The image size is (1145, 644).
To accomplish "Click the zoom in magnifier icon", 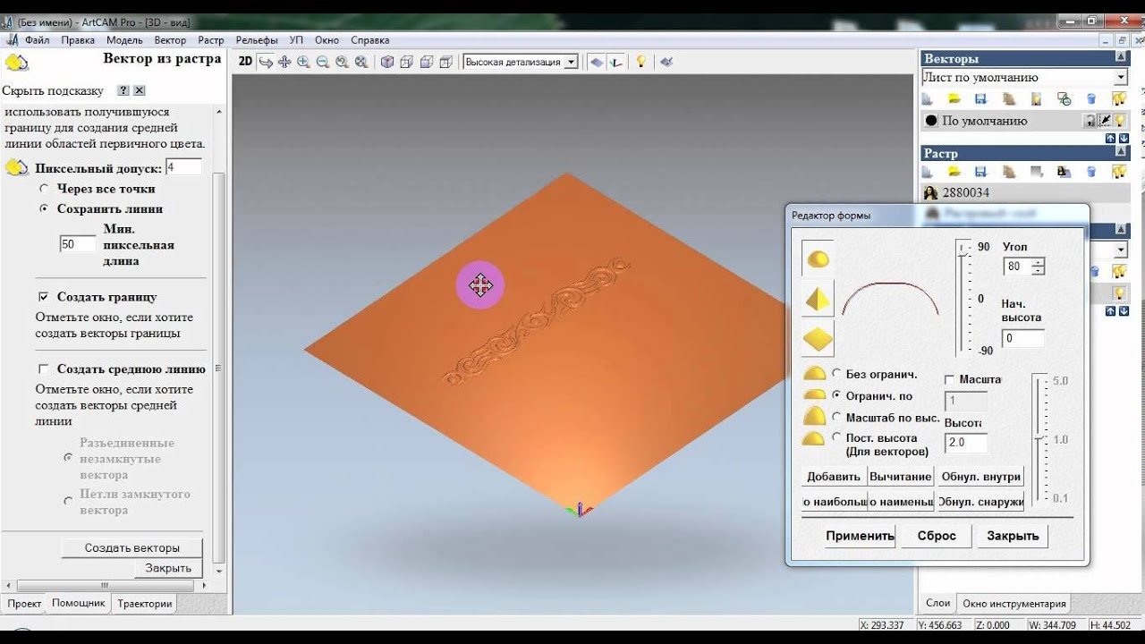I will tap(303, 62).
